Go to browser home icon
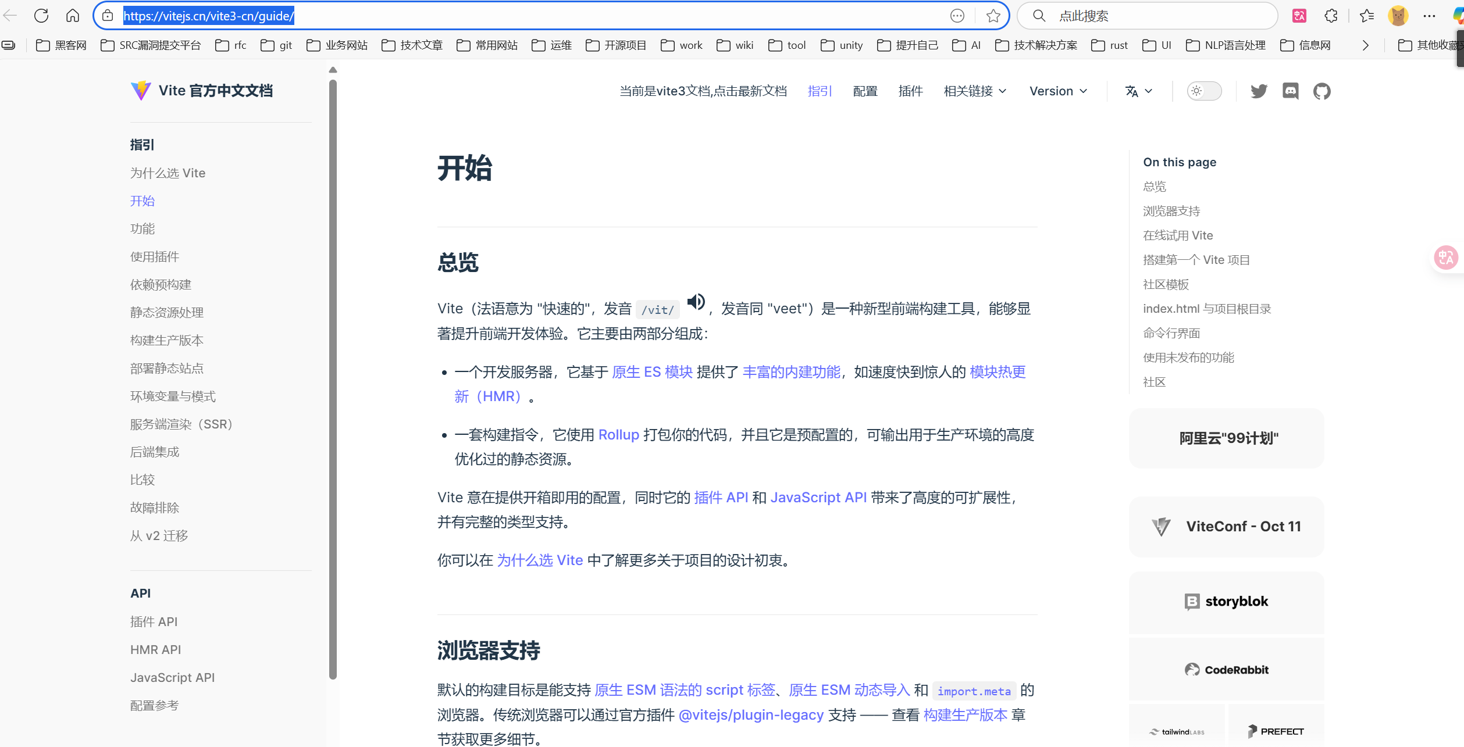 pos(73,16)
